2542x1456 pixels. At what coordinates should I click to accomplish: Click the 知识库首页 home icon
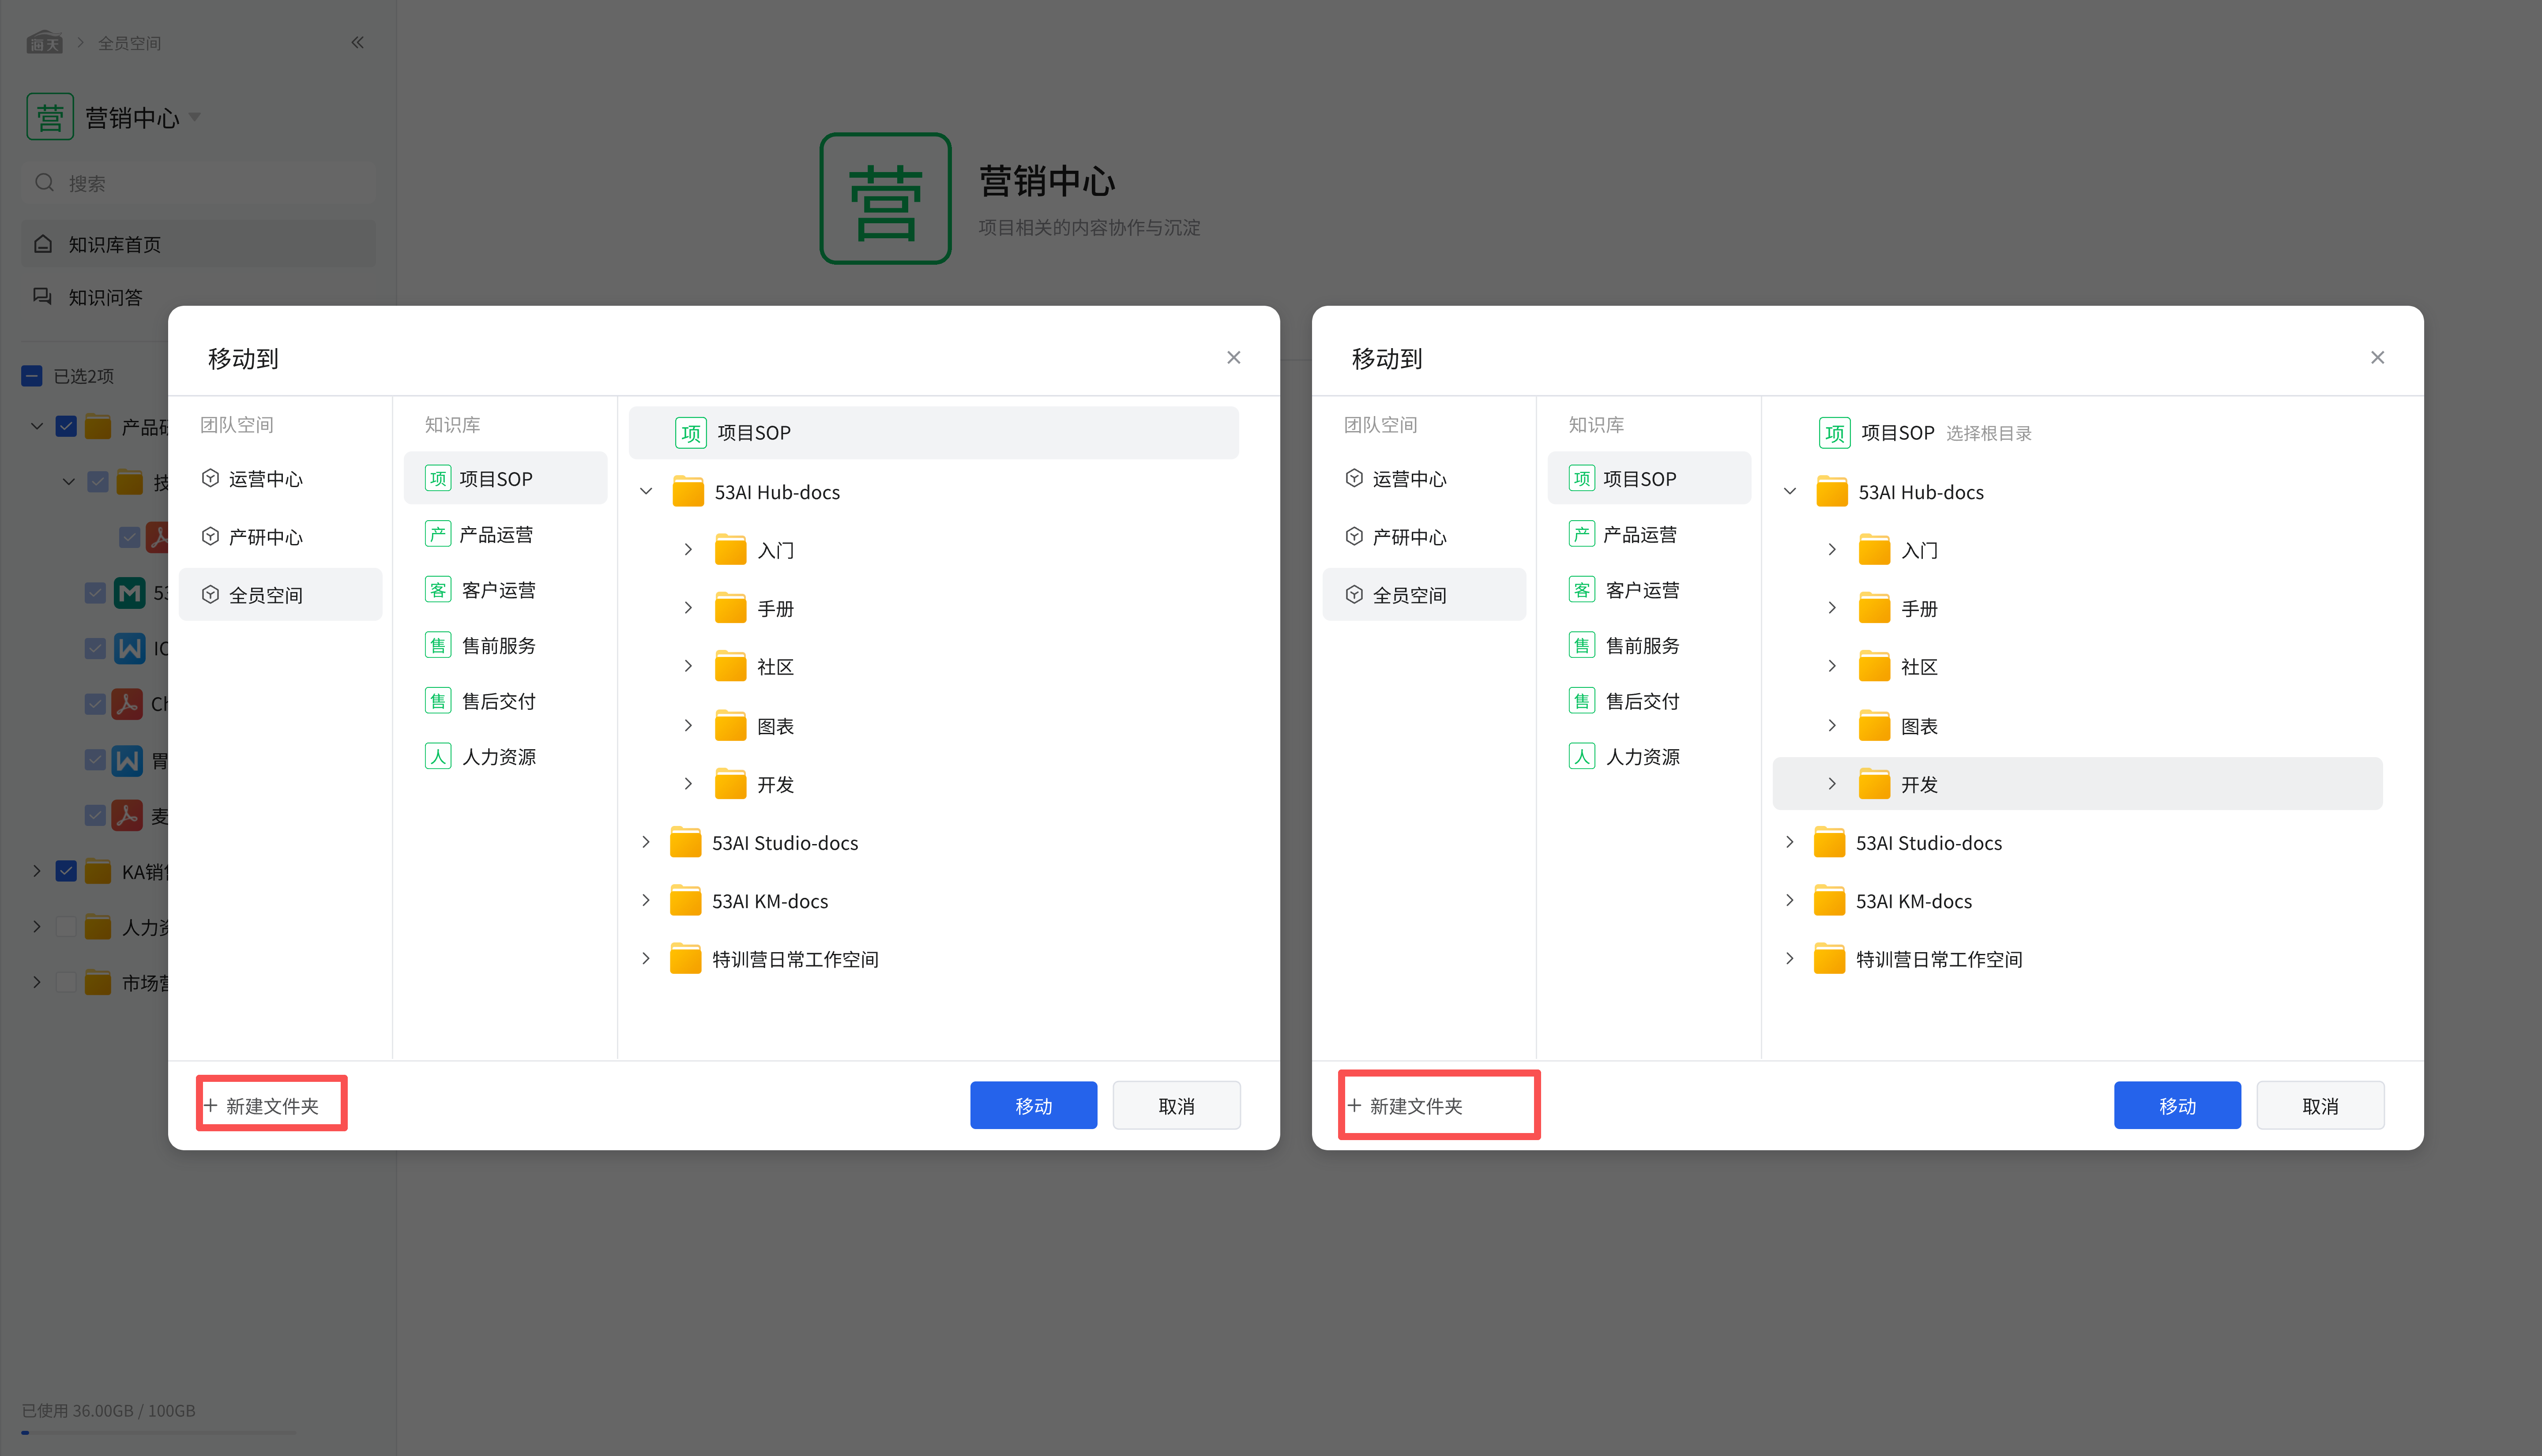click(43, 244)
